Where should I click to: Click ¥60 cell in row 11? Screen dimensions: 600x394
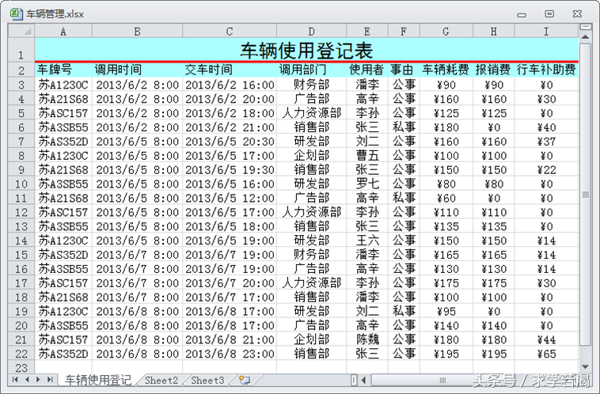coord(446,198)
